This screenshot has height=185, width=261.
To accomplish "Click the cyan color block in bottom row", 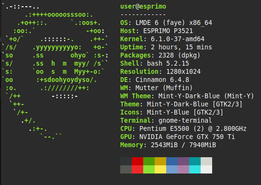I will click(195, 169).
